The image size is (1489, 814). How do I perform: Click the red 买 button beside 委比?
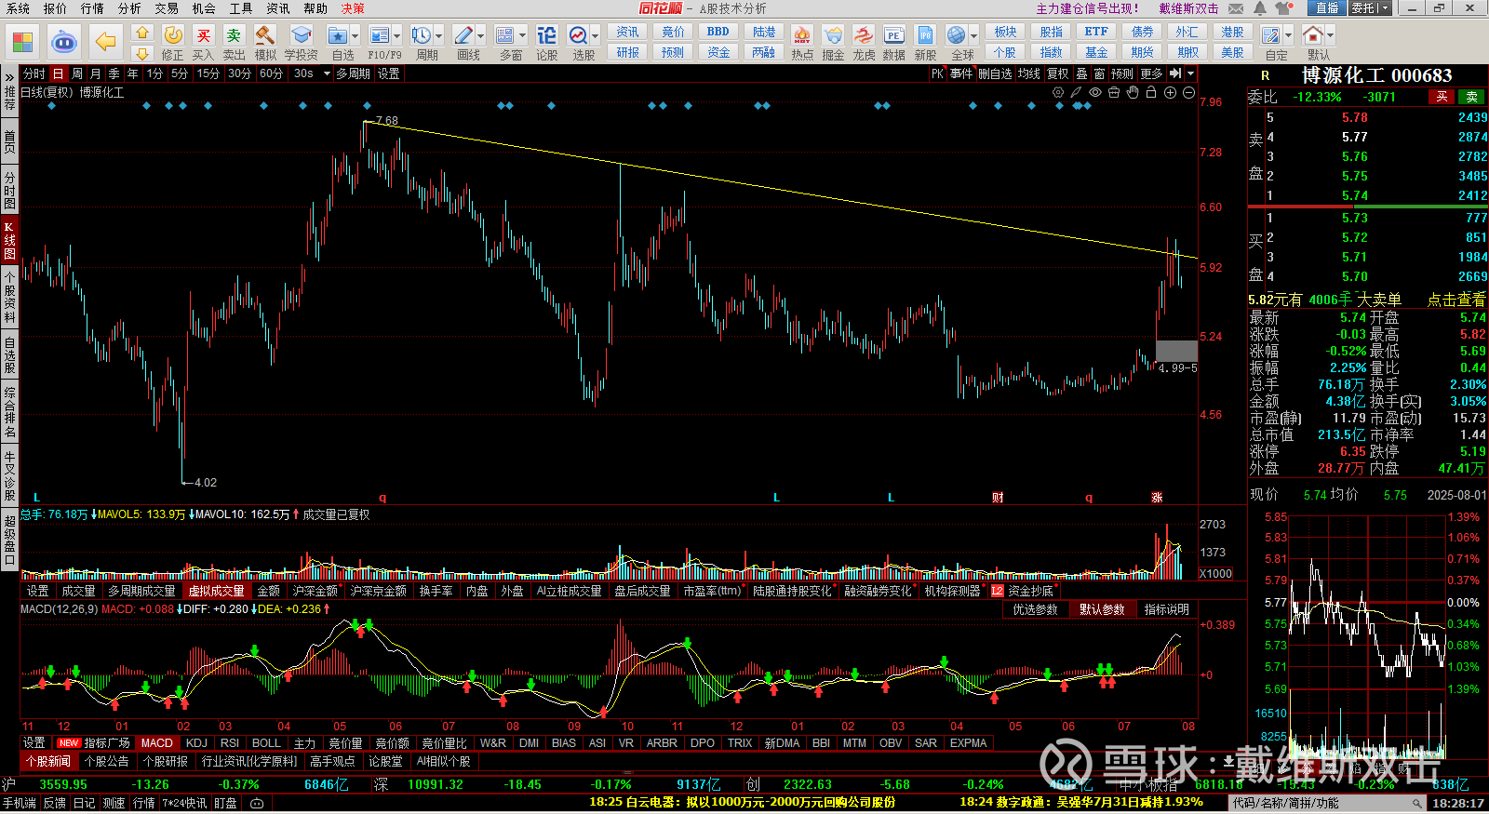click(x=1442, y=97)
